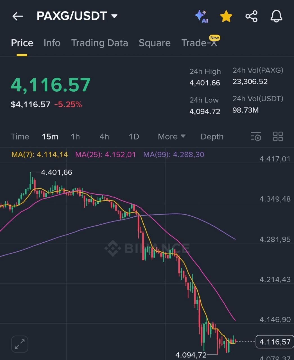Open the Trading Data tab
The width and height of the screenshot is (294, 360).
tap(99, 43)
